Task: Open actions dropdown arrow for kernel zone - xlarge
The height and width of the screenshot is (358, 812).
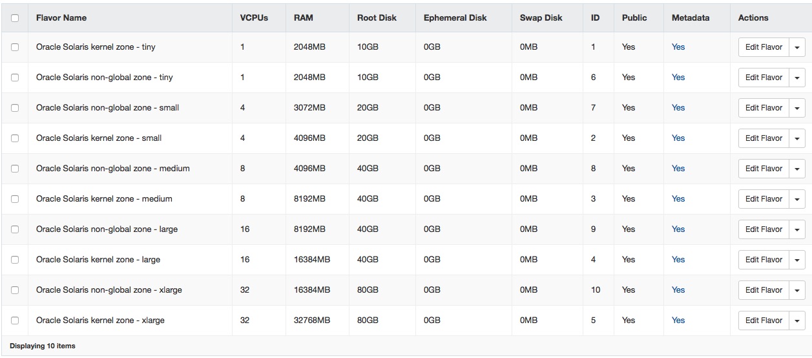Action: (797, 321)
